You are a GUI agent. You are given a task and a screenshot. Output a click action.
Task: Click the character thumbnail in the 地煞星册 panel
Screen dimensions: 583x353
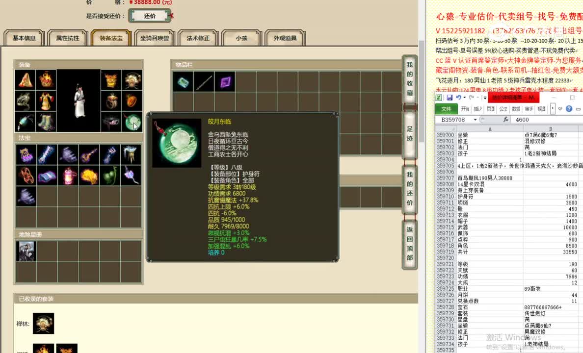(26, 251)
